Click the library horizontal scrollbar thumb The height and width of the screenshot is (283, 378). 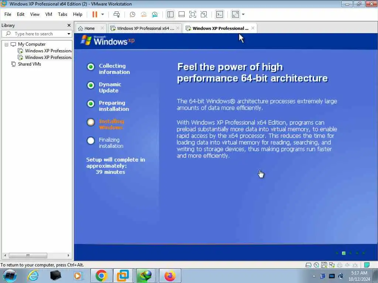[x=28, y=255]
